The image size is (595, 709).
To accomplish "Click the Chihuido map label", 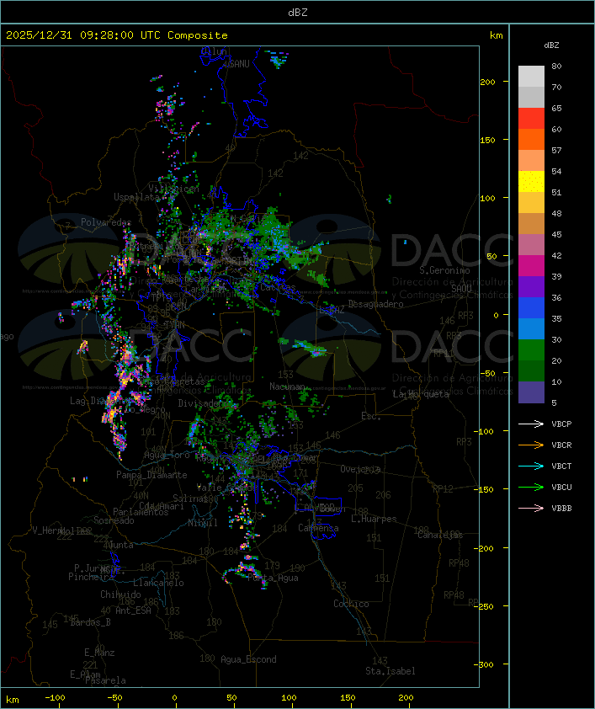I will (x=120, y=594).
